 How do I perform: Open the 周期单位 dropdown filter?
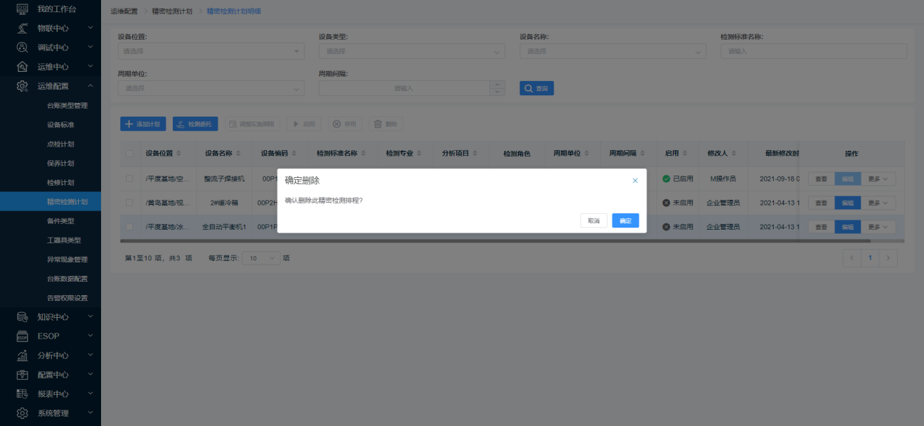point(211,88)
